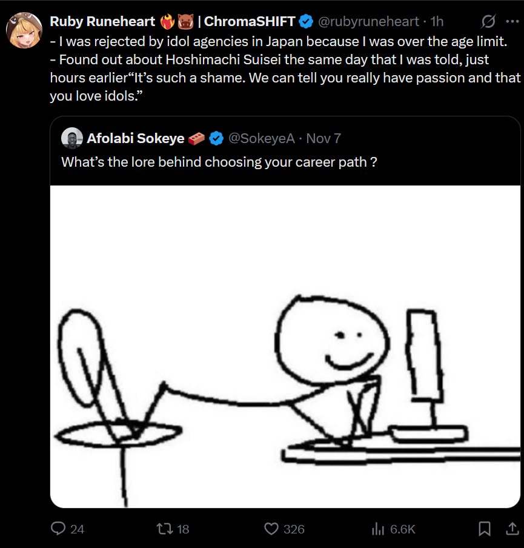
Task: Bookmark this post
Action: point(484,529)
